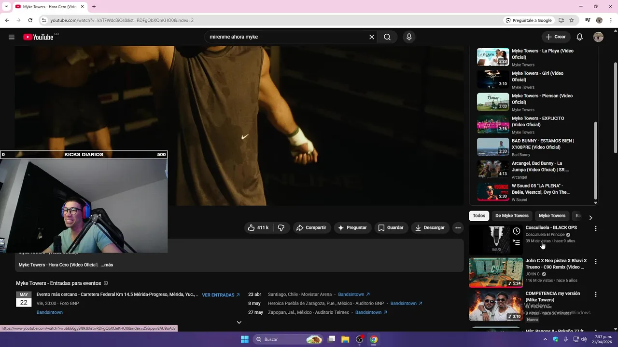Viewport: 618px width, 347px height.
Task: Download video with Descargar
Action: click(x=430, y=227)
